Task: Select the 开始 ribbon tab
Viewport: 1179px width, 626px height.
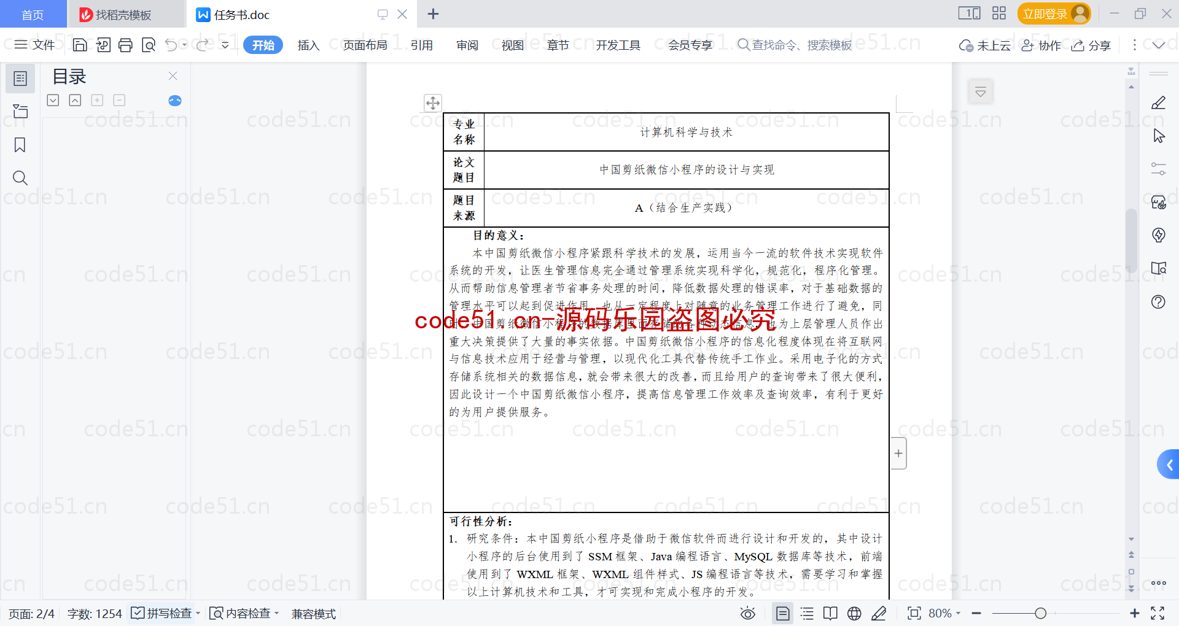Action: [263, 45]
